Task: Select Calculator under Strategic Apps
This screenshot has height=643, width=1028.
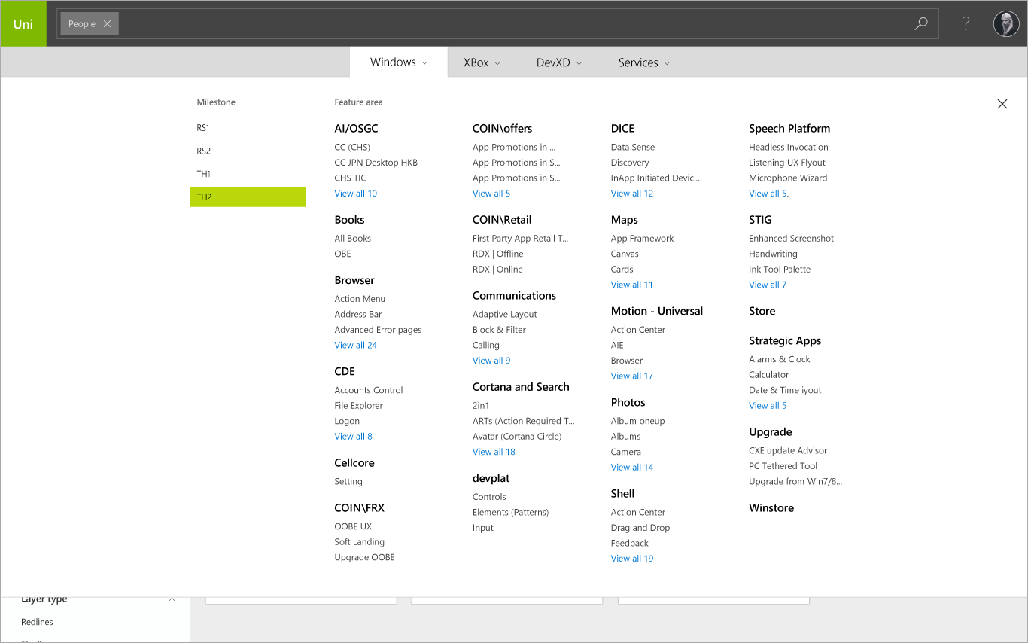Action: (x=769, y=375)
